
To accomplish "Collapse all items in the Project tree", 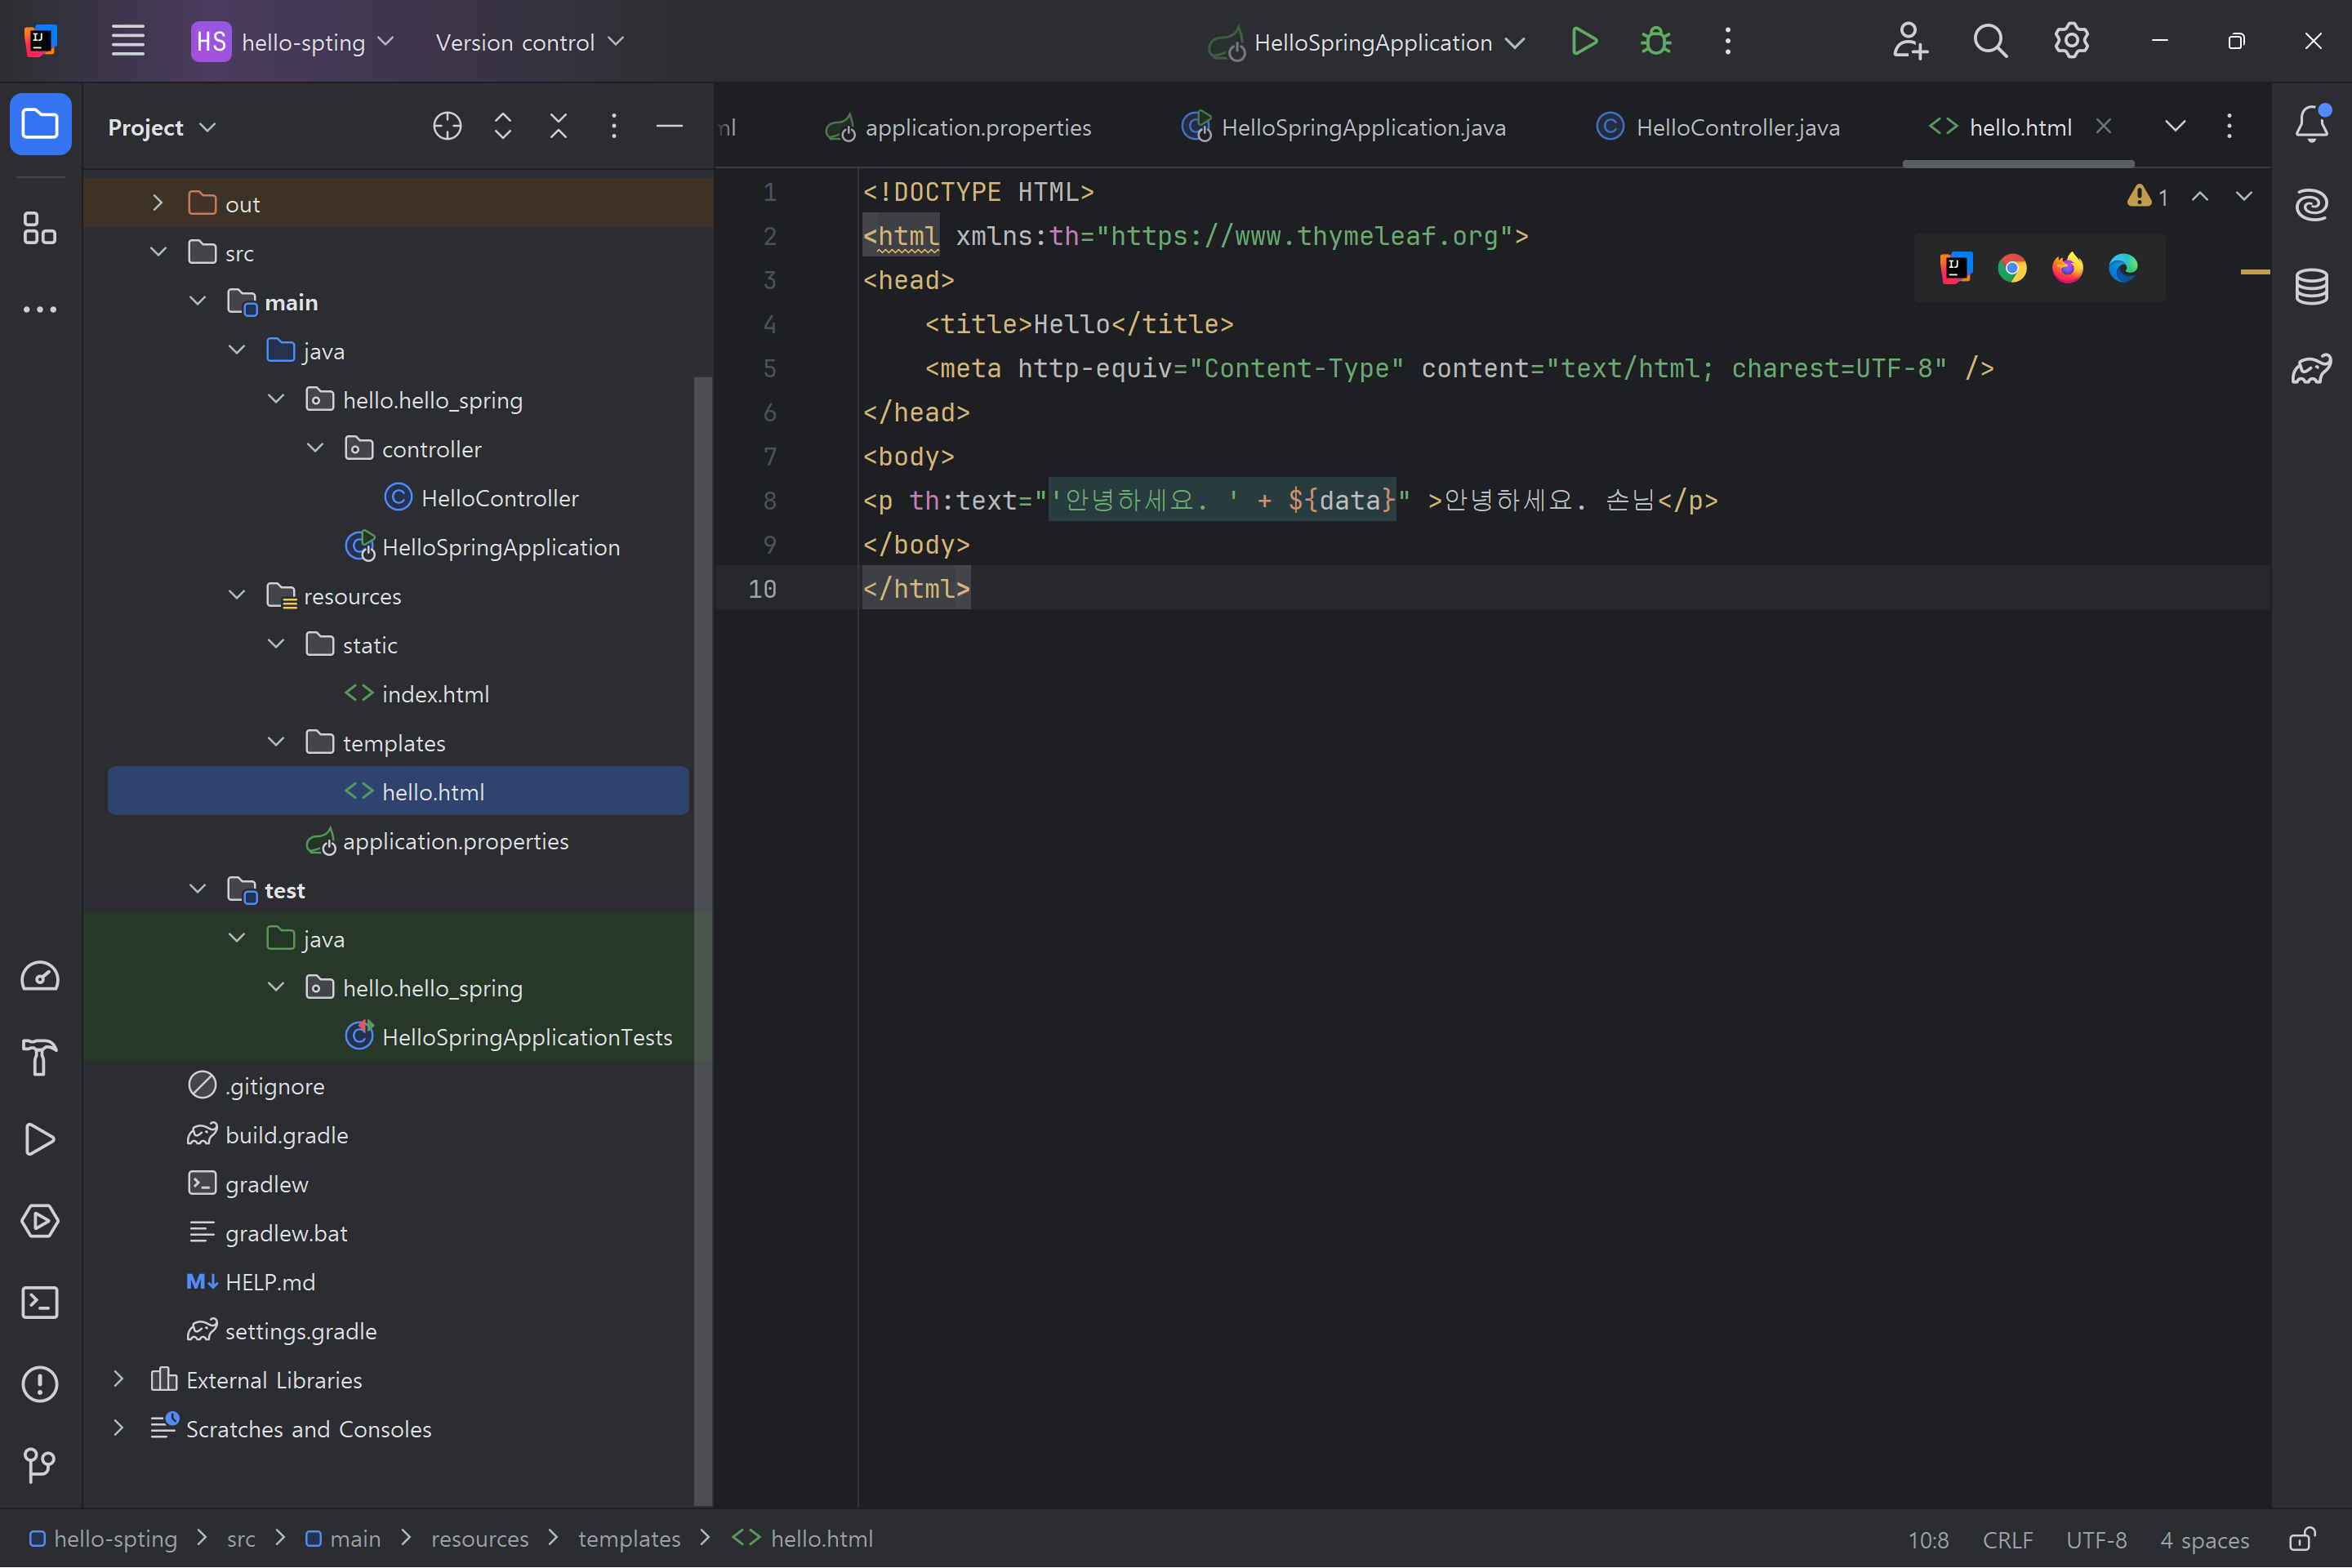I will (559, 126).
